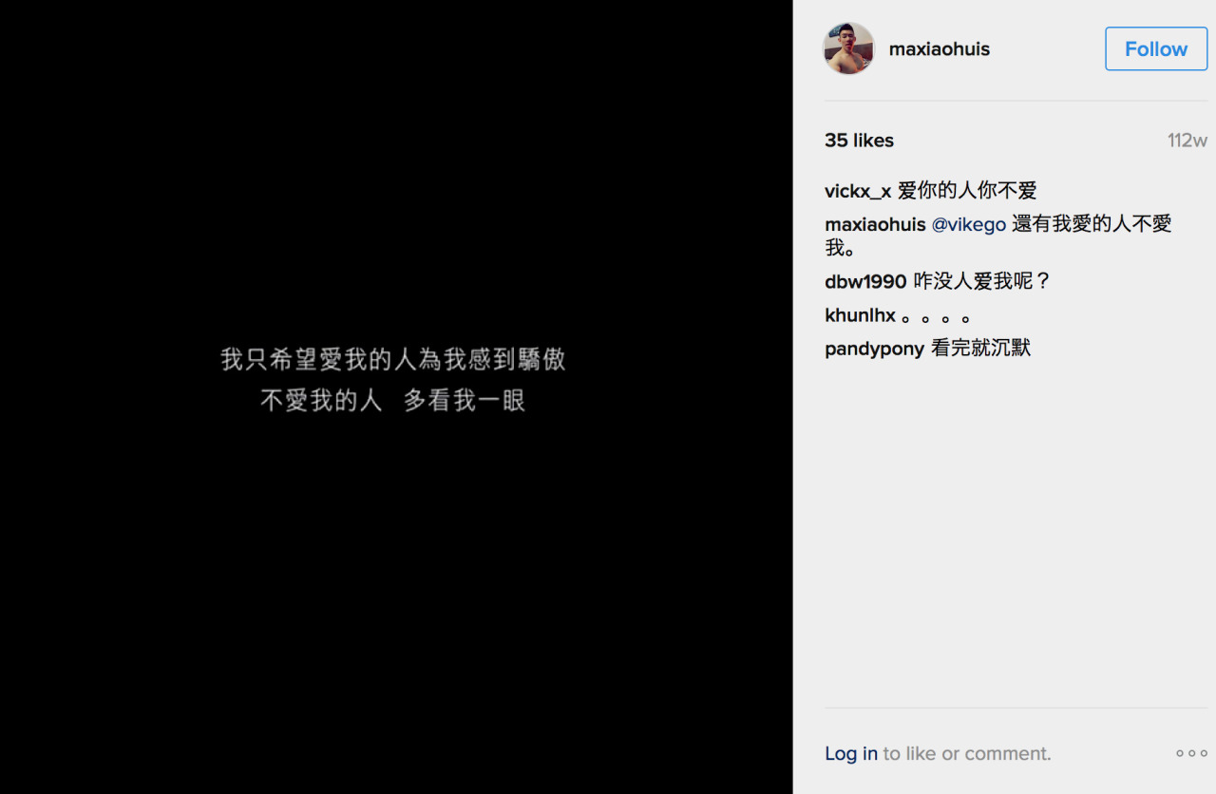Visit vickx_x commenter profile

pos(858,191)
